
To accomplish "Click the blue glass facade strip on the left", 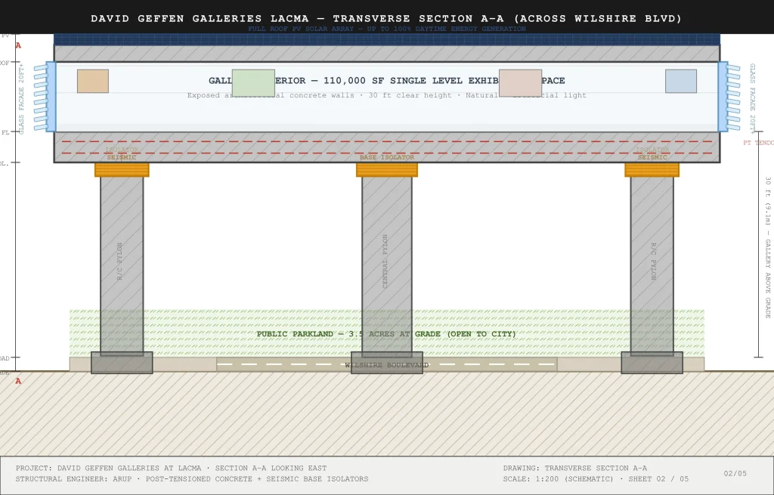I will pos(51,97).
